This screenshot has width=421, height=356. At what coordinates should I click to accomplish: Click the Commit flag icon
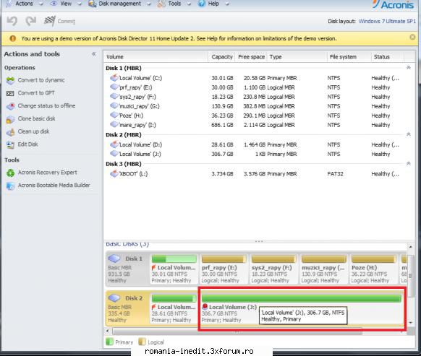coord(50,21)
